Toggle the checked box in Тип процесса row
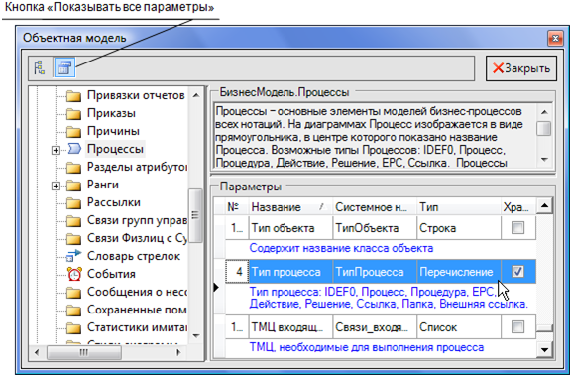The height and width of the screenshot is (375, 570). point(517,272)
